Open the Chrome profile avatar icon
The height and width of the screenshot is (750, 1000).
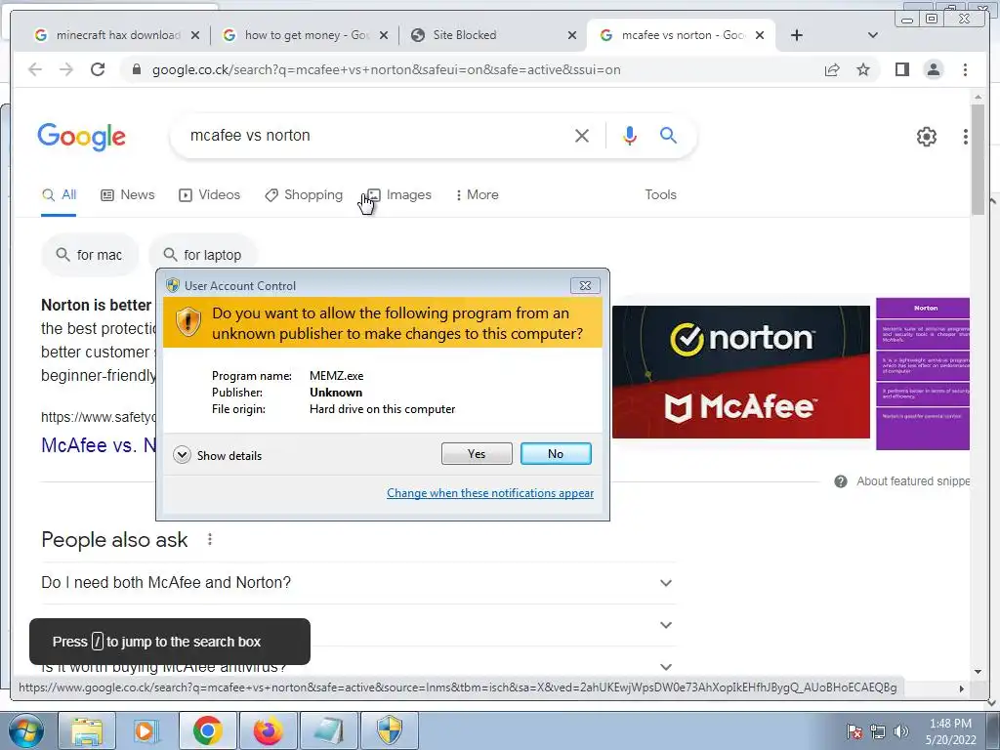[933, 69]
